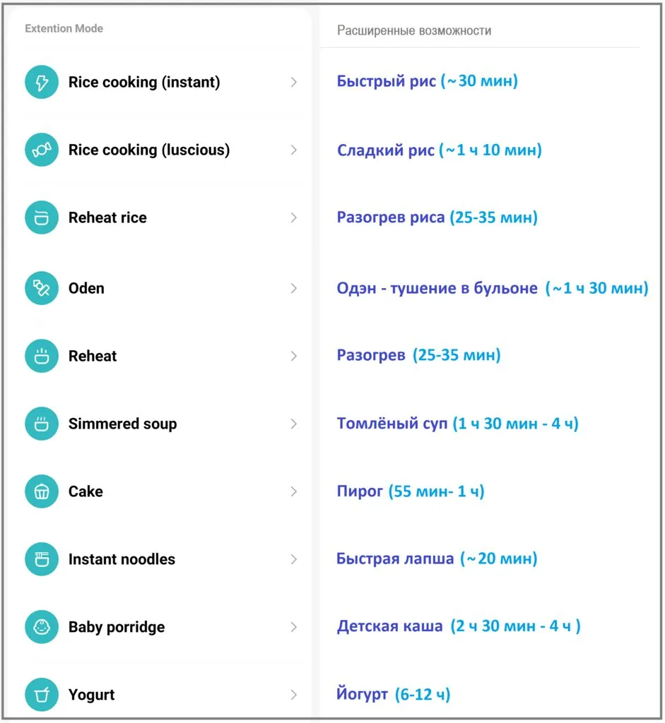Image resolution: width=665 pixels, height=723 pixels.
Task: Click the Instant noodles bowl icon
Action: point(42,559)
